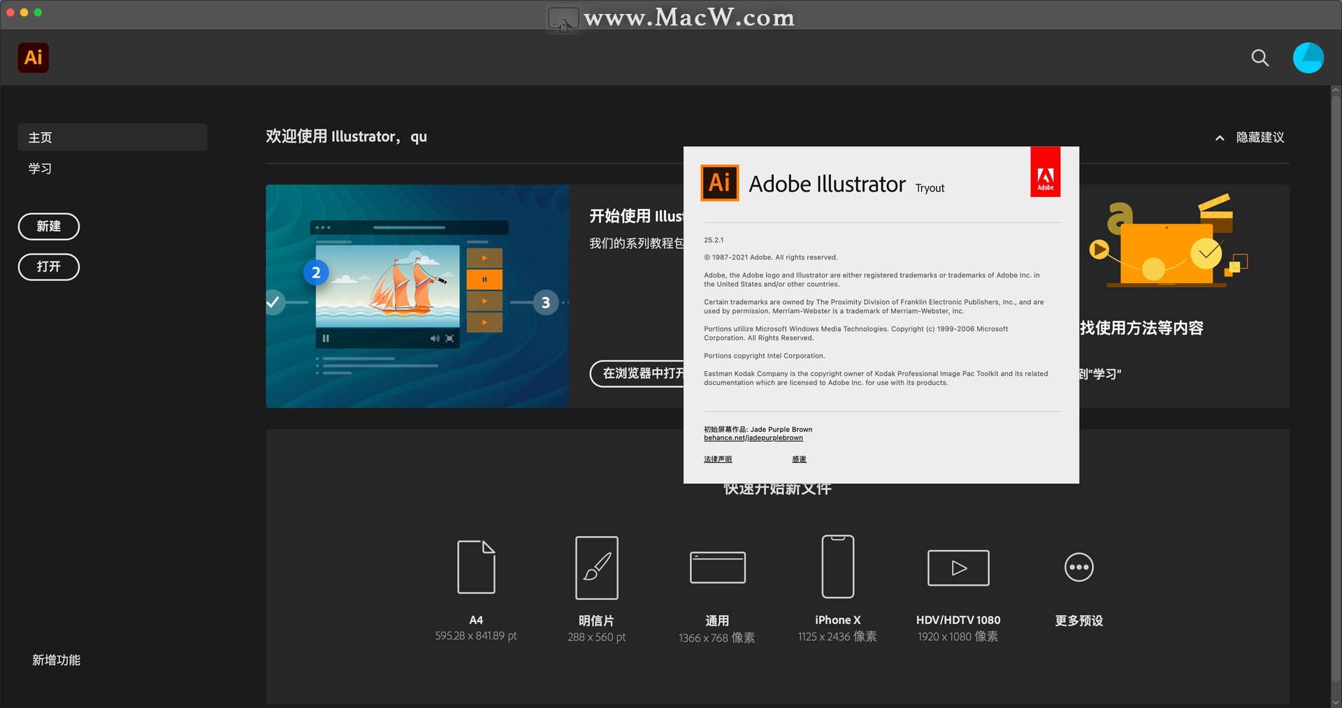Click the 288 x 560 pt size text
This screenshot has height=708, width=1342.
(x=596, y=637)
